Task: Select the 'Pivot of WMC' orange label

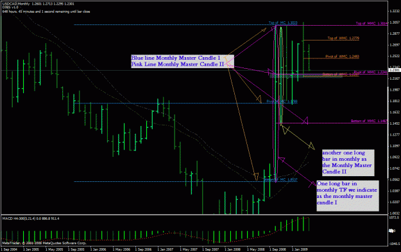Action: click(342, 57)
